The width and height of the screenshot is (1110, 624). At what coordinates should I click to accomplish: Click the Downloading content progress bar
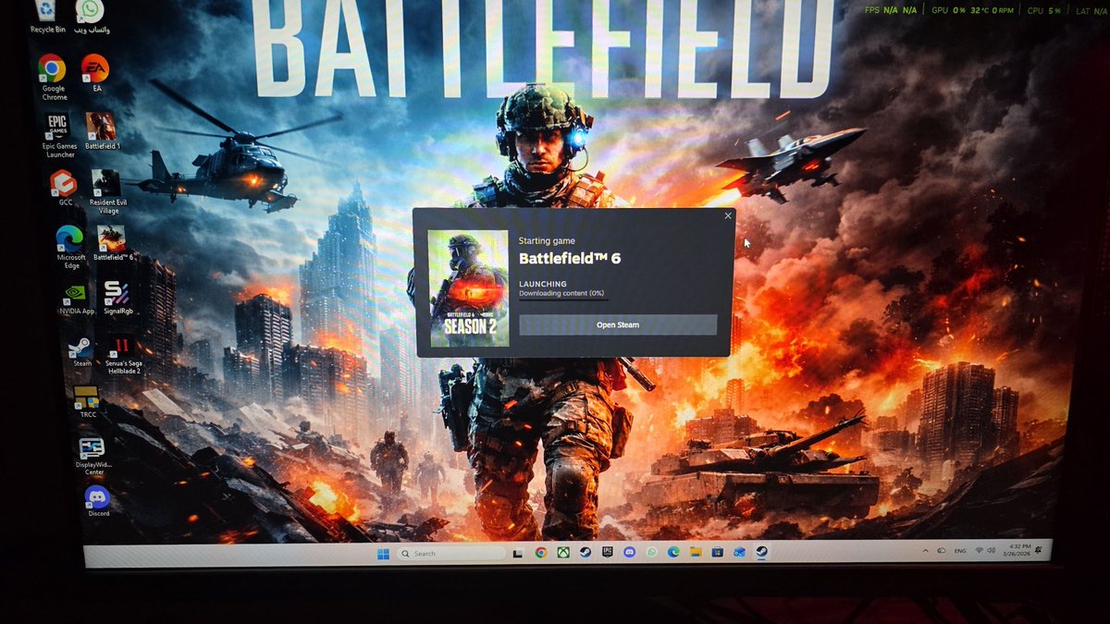coord(563,300)
